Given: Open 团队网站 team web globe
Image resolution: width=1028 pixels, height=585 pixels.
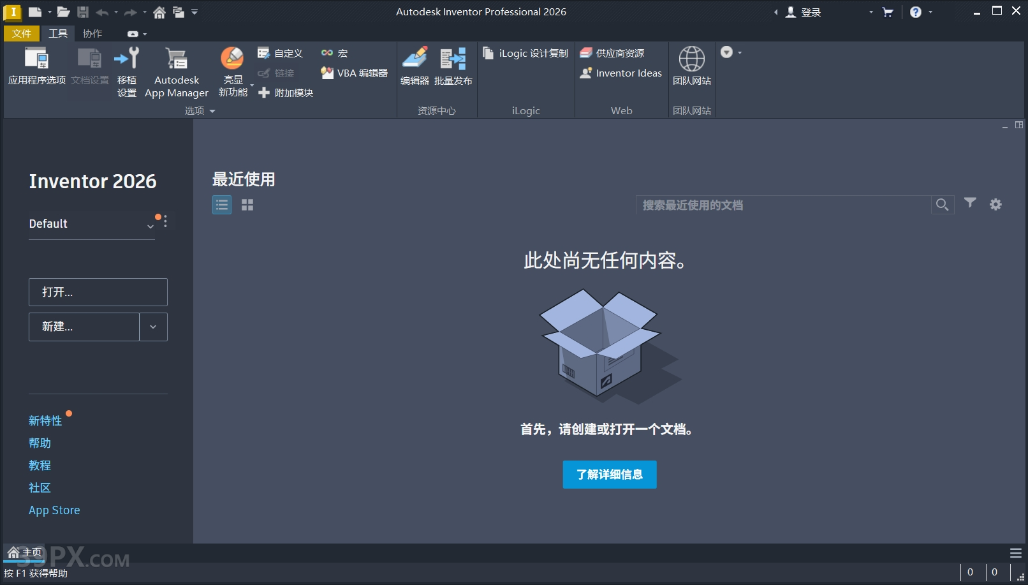Looking at the screenshot, I should (692, 66).
